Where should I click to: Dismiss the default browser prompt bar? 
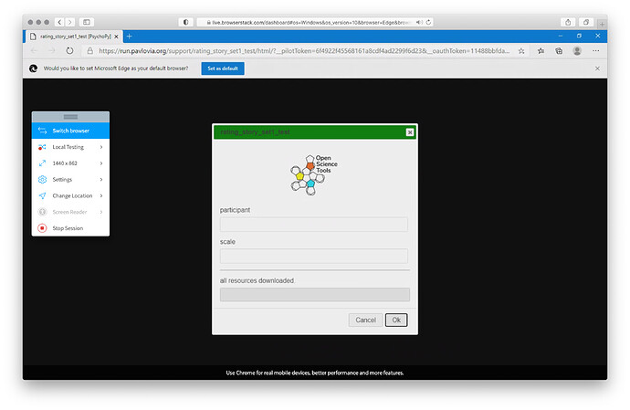click(x=597, y=68)
